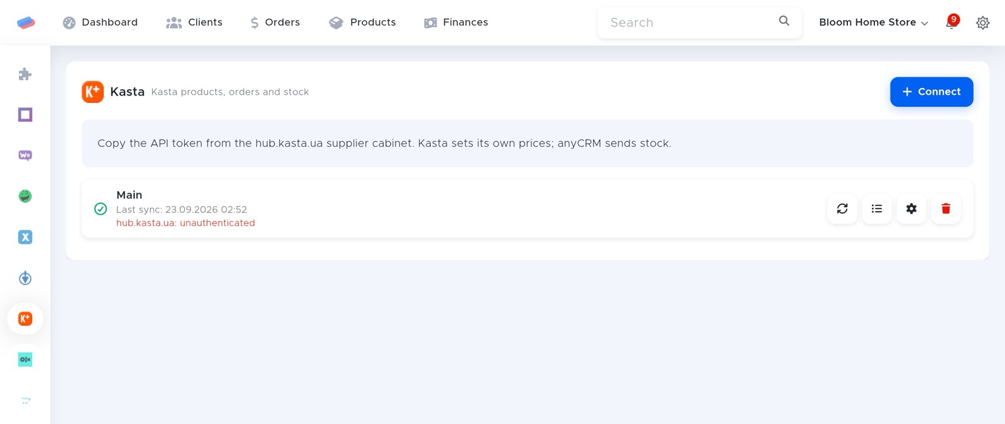
Task: Open the OLX integration icon
Action: click(25, 359)
